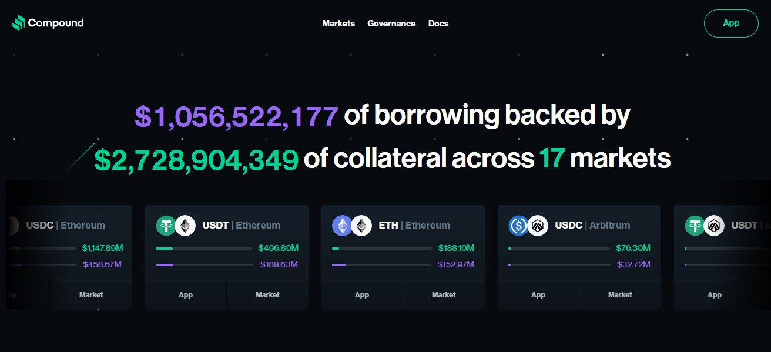Click the USDC coin icon on Arbitrum card
Image resolution: width=771 pixels, height=352 pixels.
[x=519, y=226]
